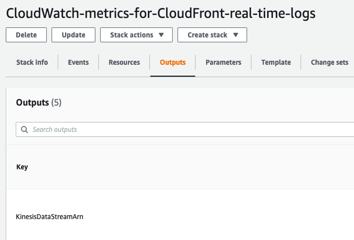
Task: View the Parameters tab
Action: pyautogui.click(x=223, y=62)
